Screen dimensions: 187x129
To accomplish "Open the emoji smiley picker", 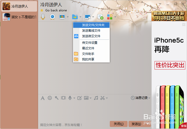I will point(50,98).
